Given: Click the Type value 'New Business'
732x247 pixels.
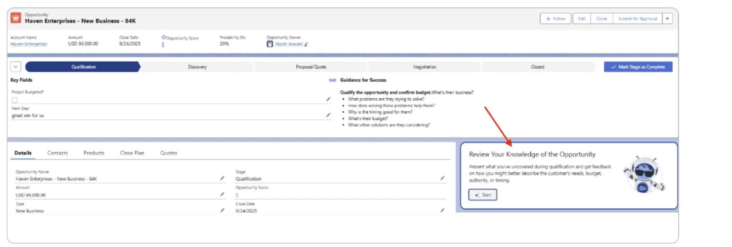Looking at the screenshot, I should pos(30,211).
